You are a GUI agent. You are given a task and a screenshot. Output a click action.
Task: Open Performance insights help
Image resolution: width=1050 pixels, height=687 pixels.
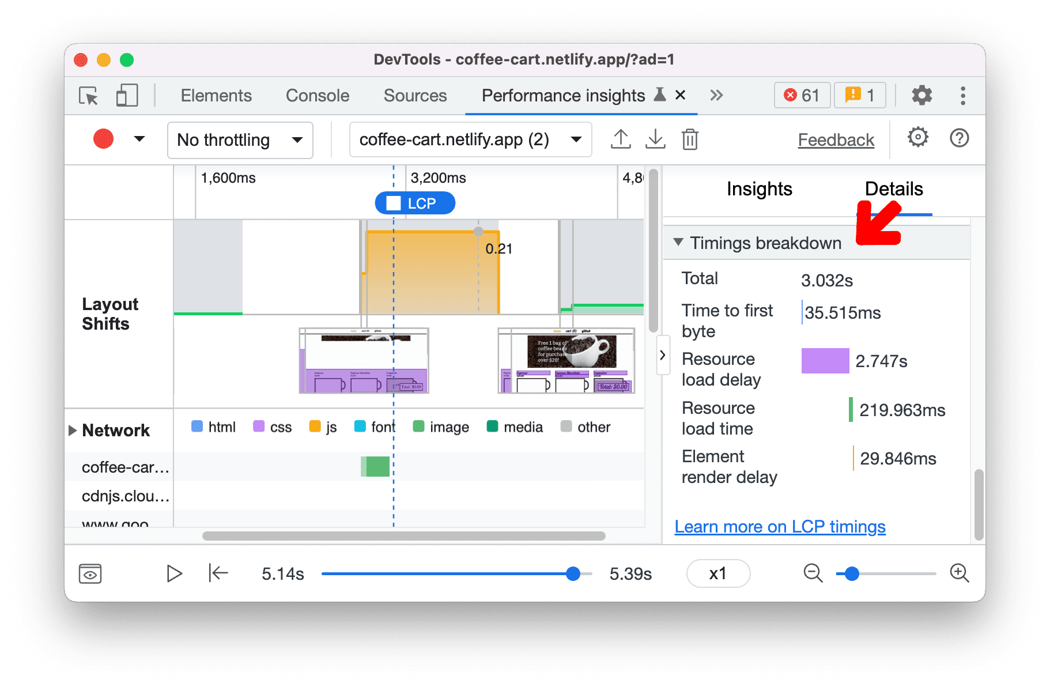959,138
